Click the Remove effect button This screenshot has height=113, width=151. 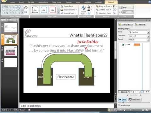click(140, 24)
